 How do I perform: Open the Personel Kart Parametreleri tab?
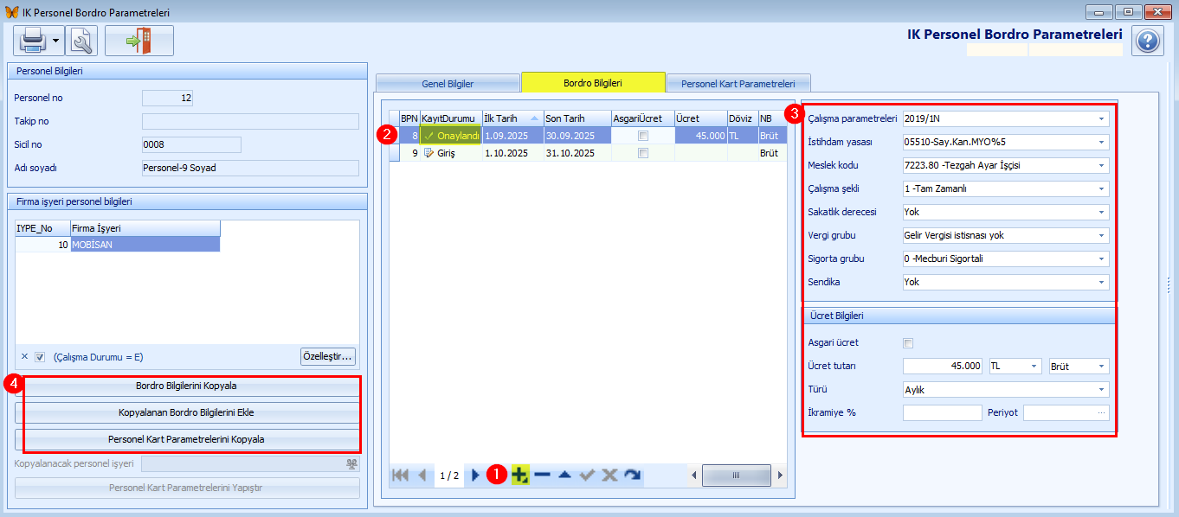pyautogui.click(x=738, y=84)
